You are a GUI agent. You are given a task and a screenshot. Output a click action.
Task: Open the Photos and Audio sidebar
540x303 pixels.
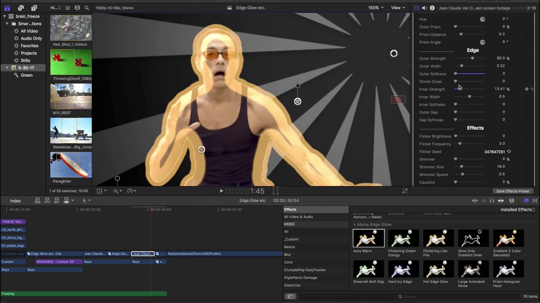point(21,8)
